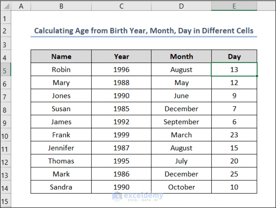Select column E header
This screenshot has height=208, width=276.
[x=234, y=6]
